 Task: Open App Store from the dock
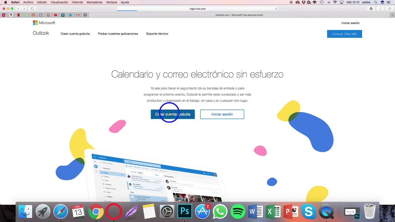click(202, 212)
